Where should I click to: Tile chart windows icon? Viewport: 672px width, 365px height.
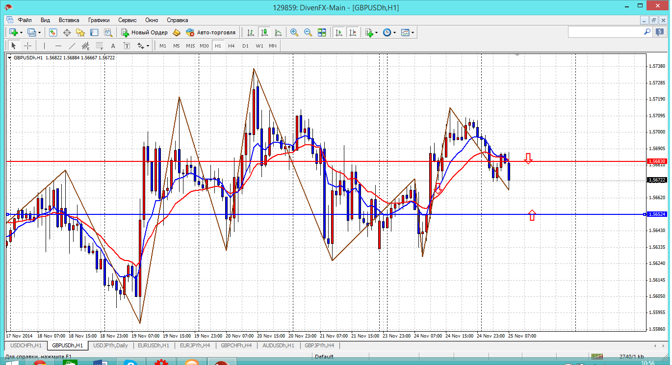322,32
